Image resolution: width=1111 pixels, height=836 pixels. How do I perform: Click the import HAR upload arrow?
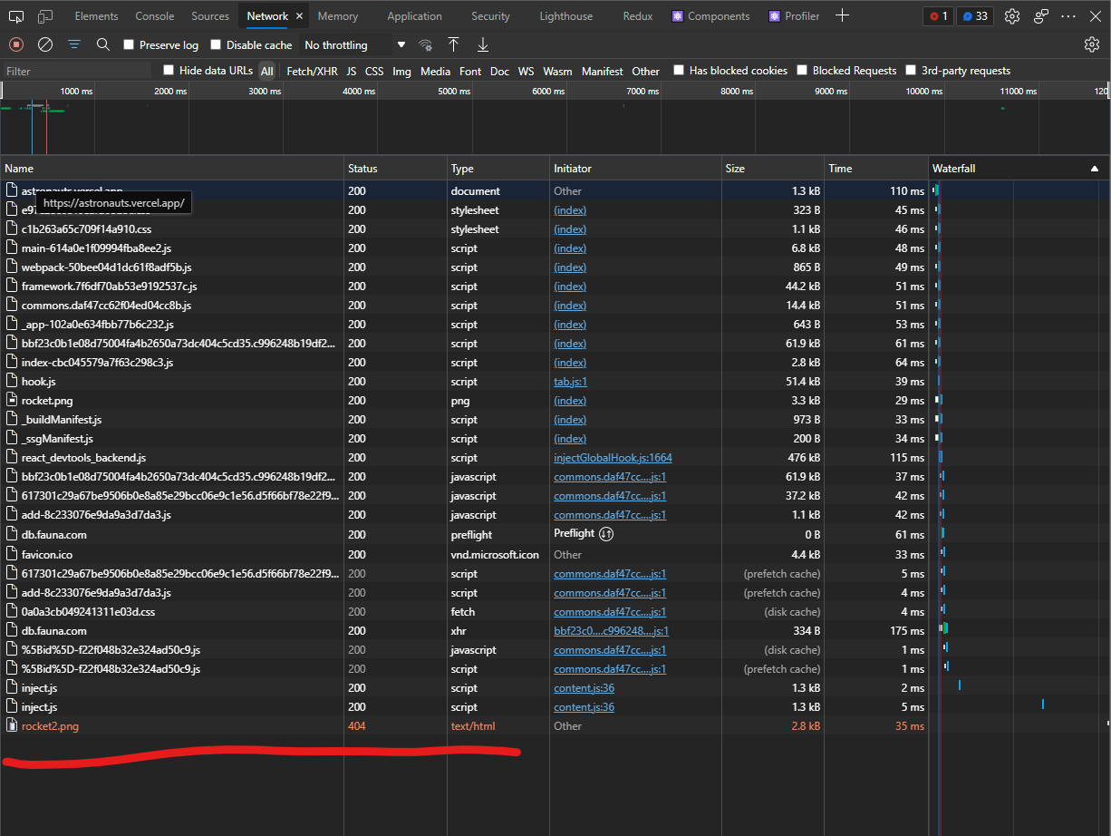point(454,44)
